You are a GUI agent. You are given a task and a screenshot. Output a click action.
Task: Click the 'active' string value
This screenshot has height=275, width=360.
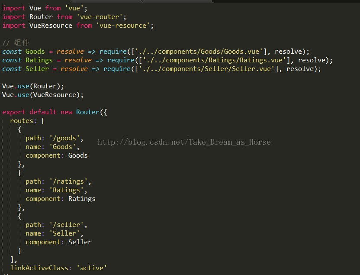pos(92,268)
